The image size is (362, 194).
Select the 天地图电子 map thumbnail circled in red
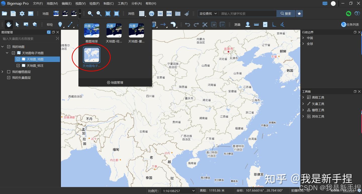click(91, 55)
